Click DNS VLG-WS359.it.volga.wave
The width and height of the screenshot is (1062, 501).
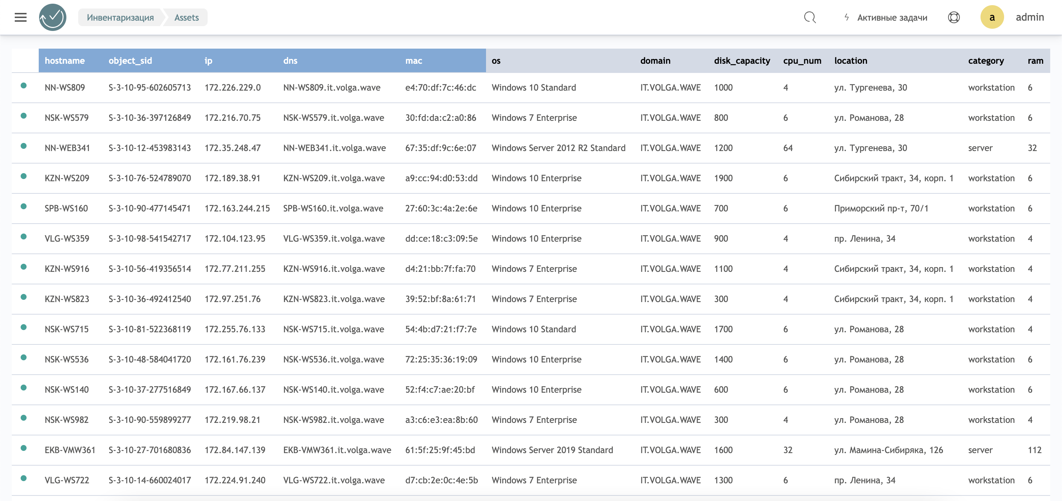pos(334,239)
